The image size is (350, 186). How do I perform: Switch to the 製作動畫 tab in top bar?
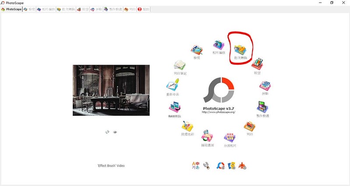click(113, 9)
